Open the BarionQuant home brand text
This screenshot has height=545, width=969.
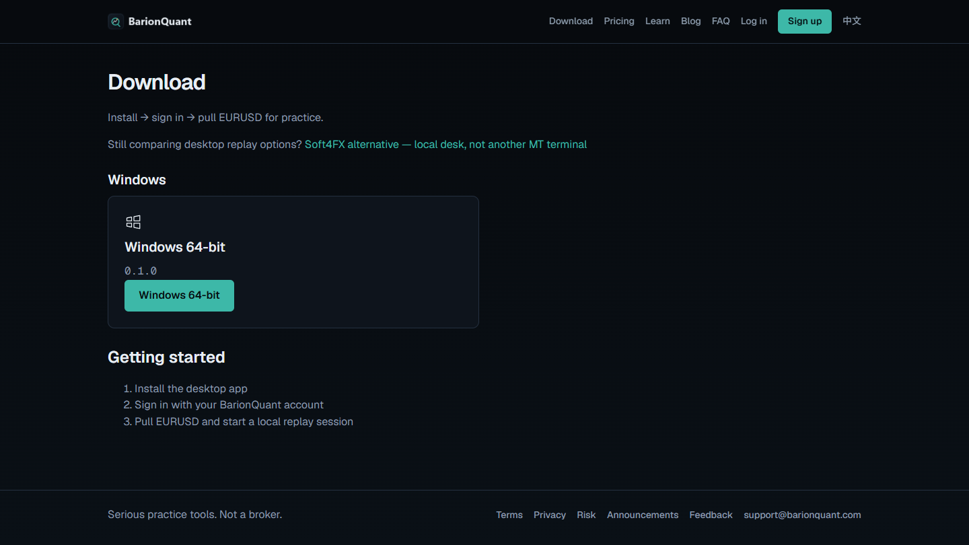pos(159,22)
